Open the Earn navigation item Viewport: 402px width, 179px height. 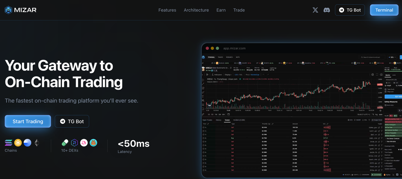pyautogui.click(x=221, y=10)
